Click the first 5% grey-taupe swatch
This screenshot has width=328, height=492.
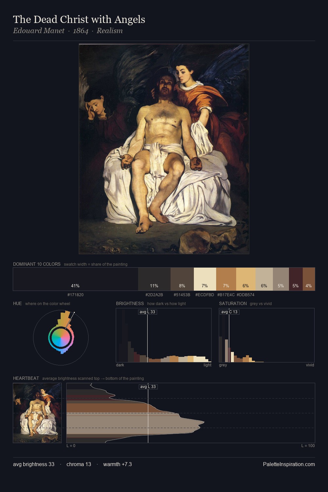(281, 279)
